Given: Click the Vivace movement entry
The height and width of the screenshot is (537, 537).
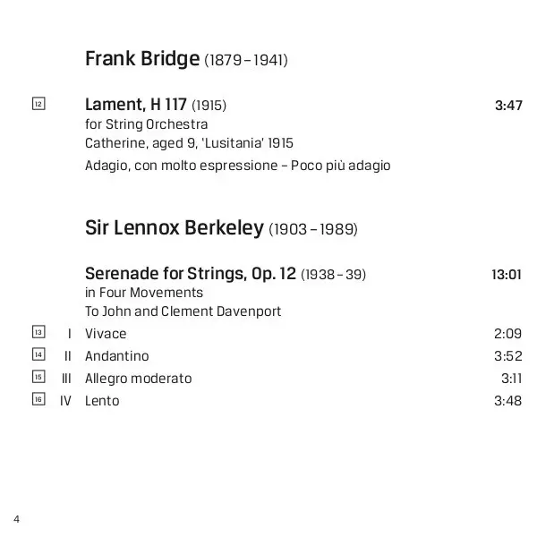Looking at the screenshot, I should pos(106,334).
